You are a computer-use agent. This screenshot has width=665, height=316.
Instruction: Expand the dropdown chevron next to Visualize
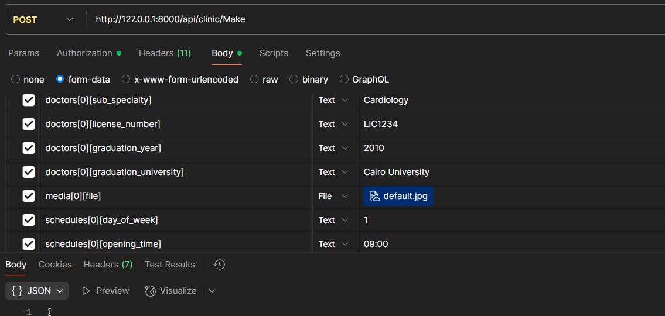point(212,291)
